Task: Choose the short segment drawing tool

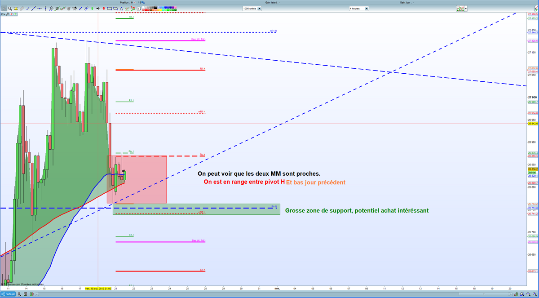Action: tap(27, 9)
